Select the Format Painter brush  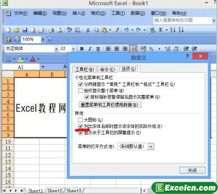pos(117,30)
